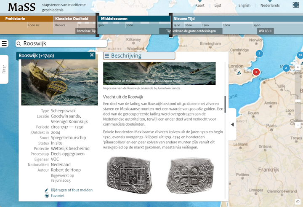Click the Romeinse Tijd timeline band
Viewport: 303px width, 207px height.
(85, 31)
